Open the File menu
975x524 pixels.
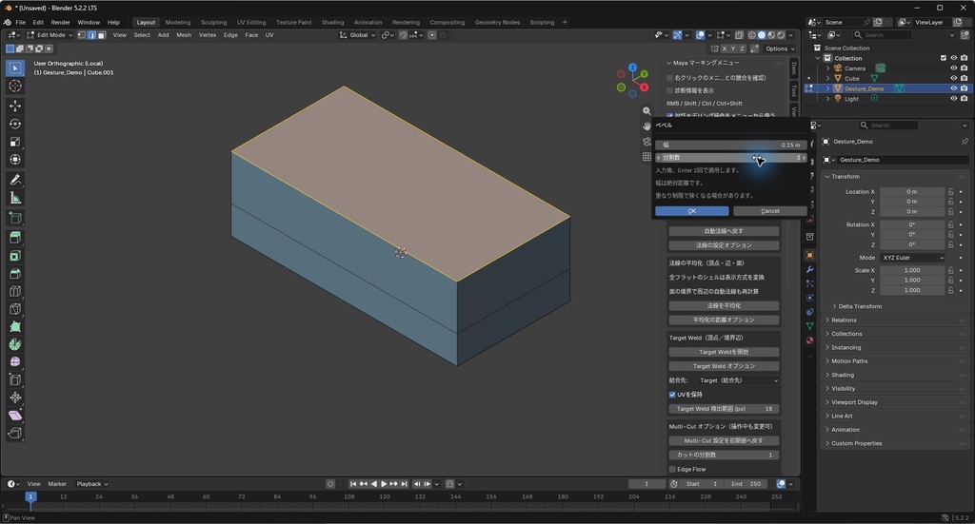point(21,23)
